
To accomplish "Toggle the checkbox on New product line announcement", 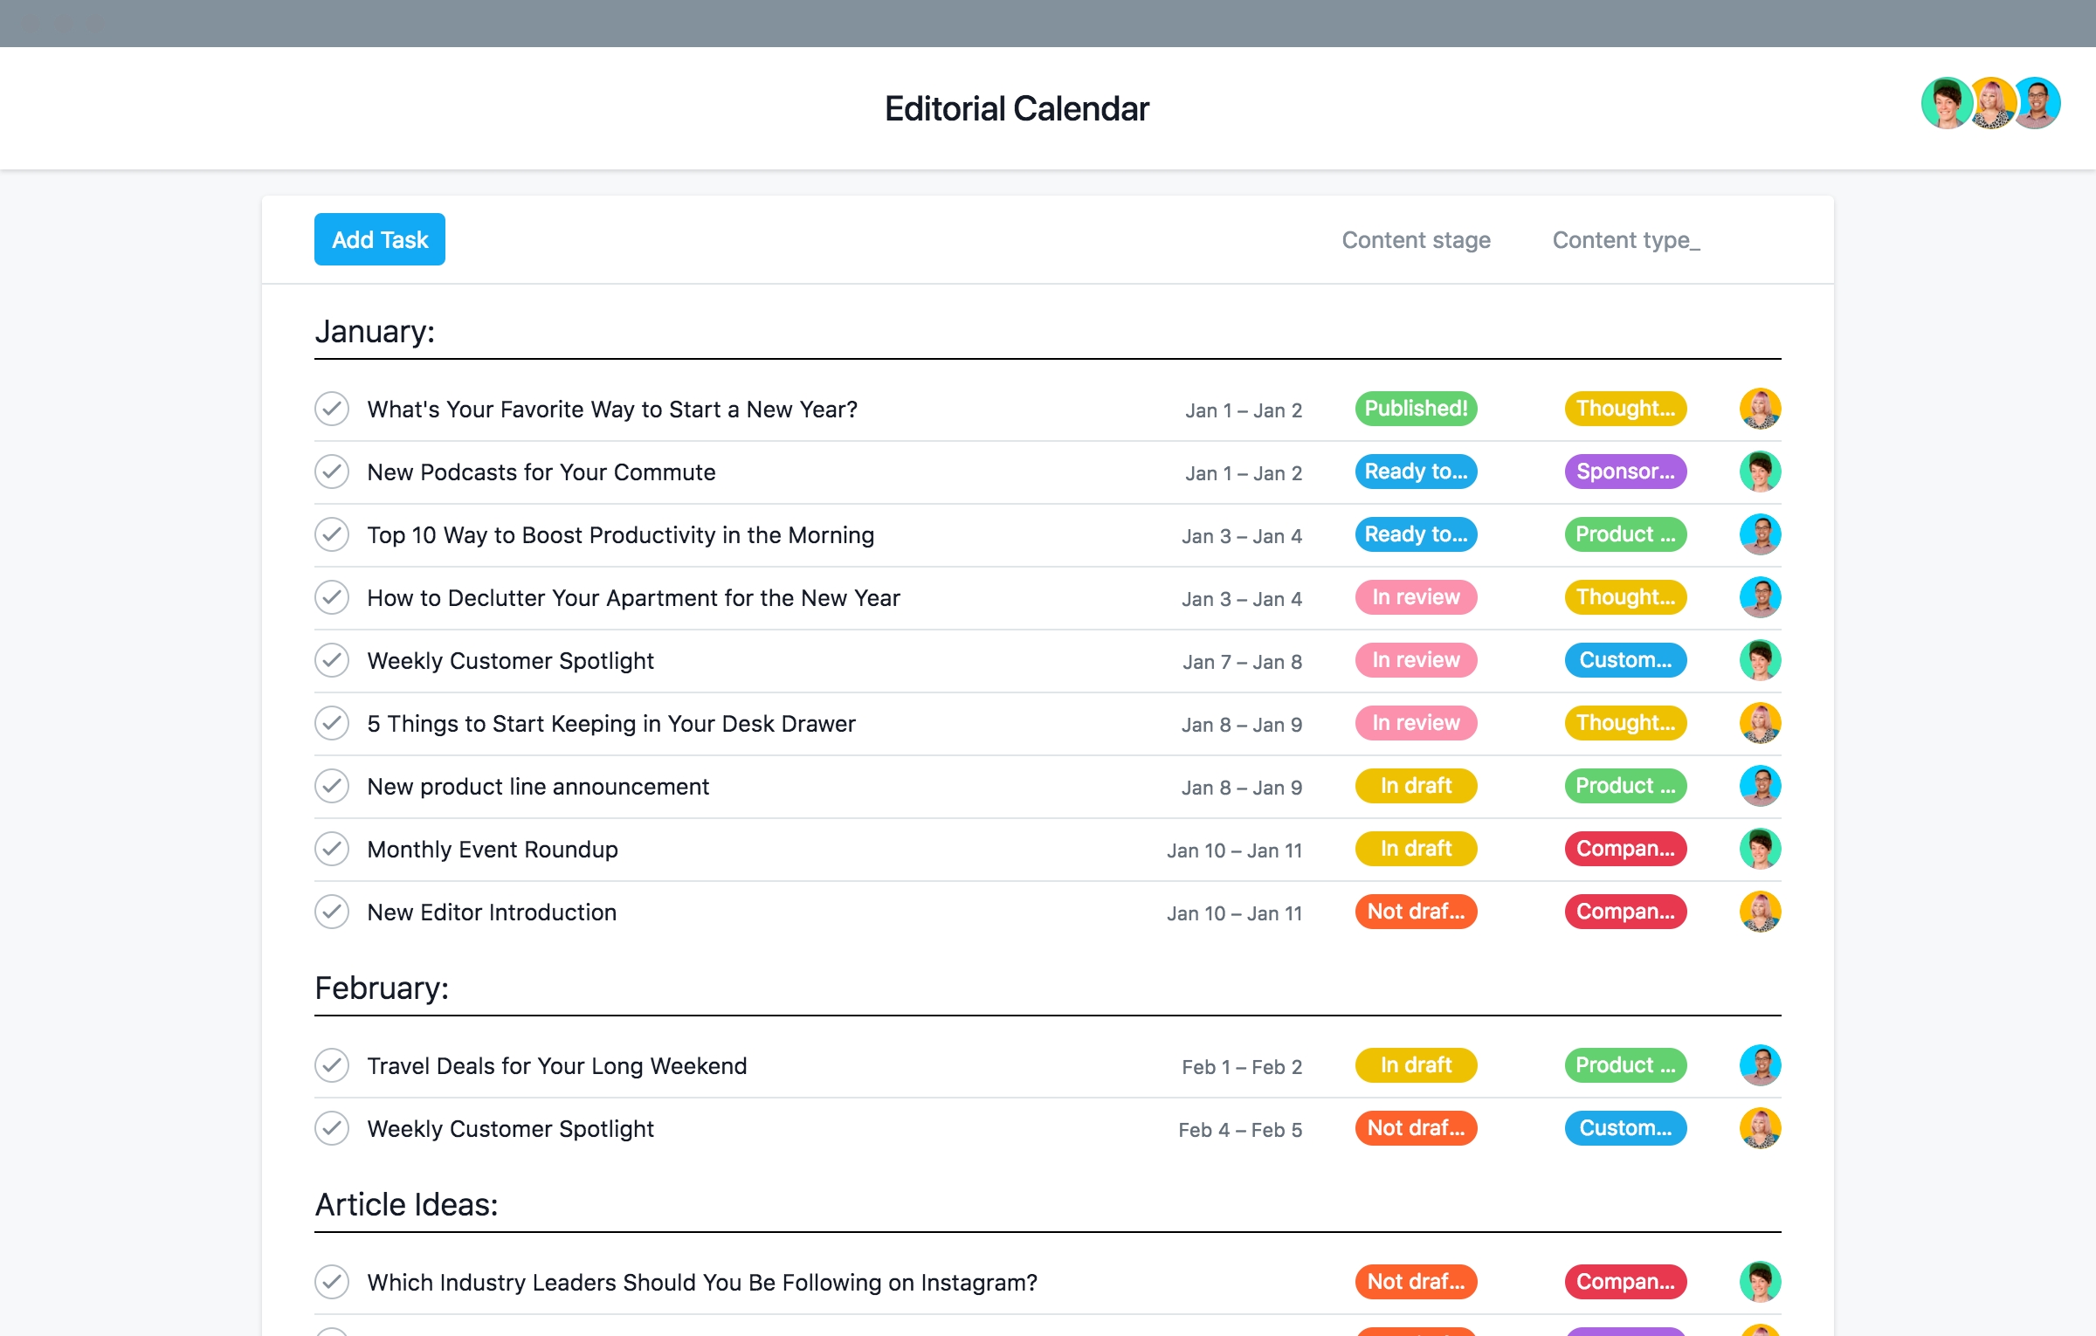I will [x=332, y=785].
